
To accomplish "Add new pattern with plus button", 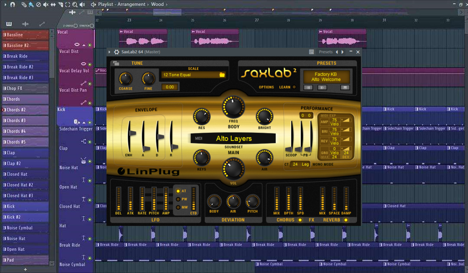I will [x=25, y=270].
